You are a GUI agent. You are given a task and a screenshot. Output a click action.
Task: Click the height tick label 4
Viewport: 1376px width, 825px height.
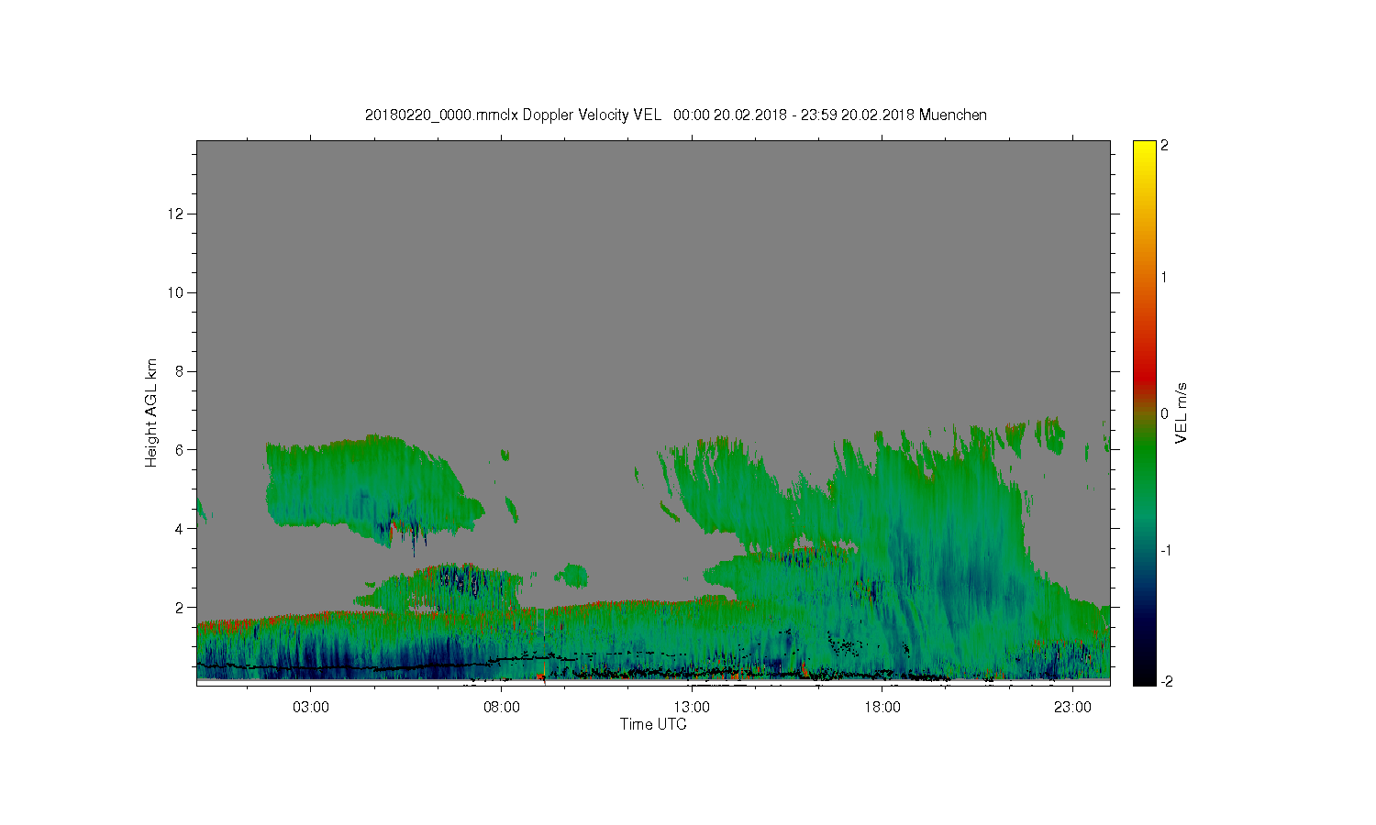click(181, 529)
